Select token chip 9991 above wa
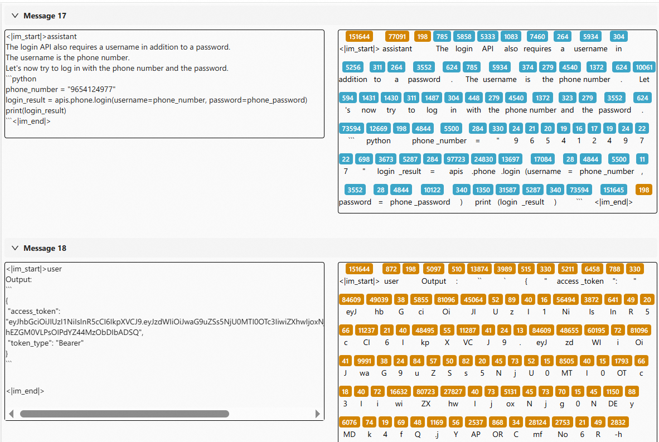This screenshot has width=659, height=442. tap(364, 361)
